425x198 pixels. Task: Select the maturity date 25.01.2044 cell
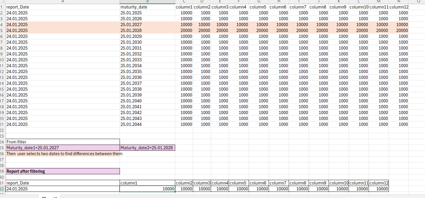point(131,124)
